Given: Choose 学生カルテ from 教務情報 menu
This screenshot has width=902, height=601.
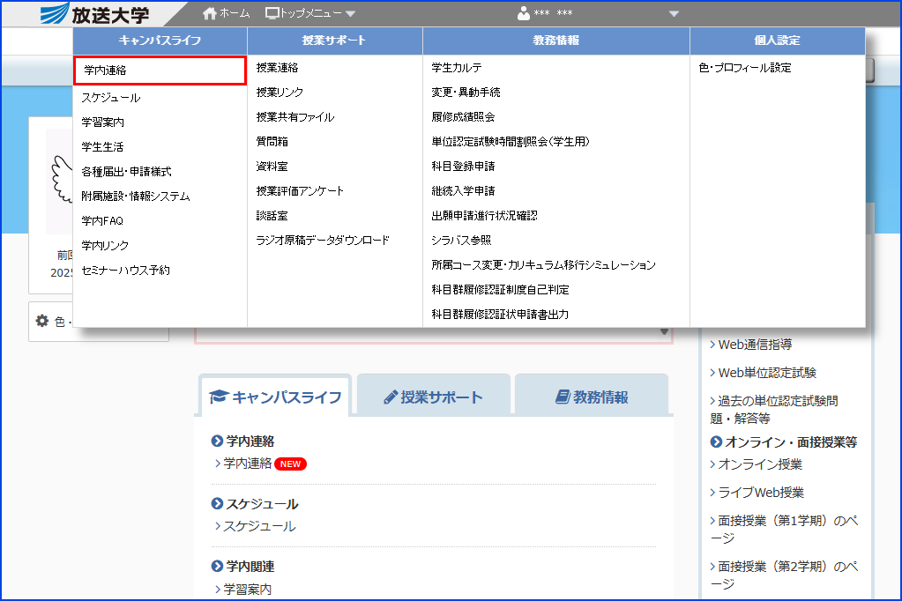Looking at the screenshot, I should click(x=457, y=68).
